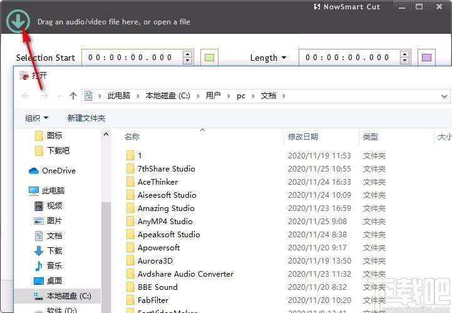Image resolution: width=452 pixels, height=313 pixels.
Task: Select OneDrive in the navigation pane
Action: [58, 171]
